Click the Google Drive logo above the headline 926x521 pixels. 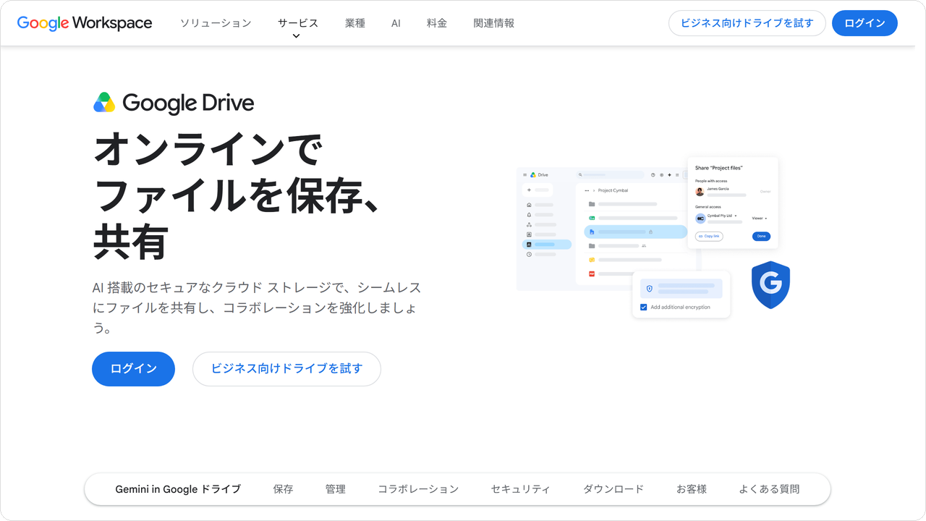click(174, 103)
